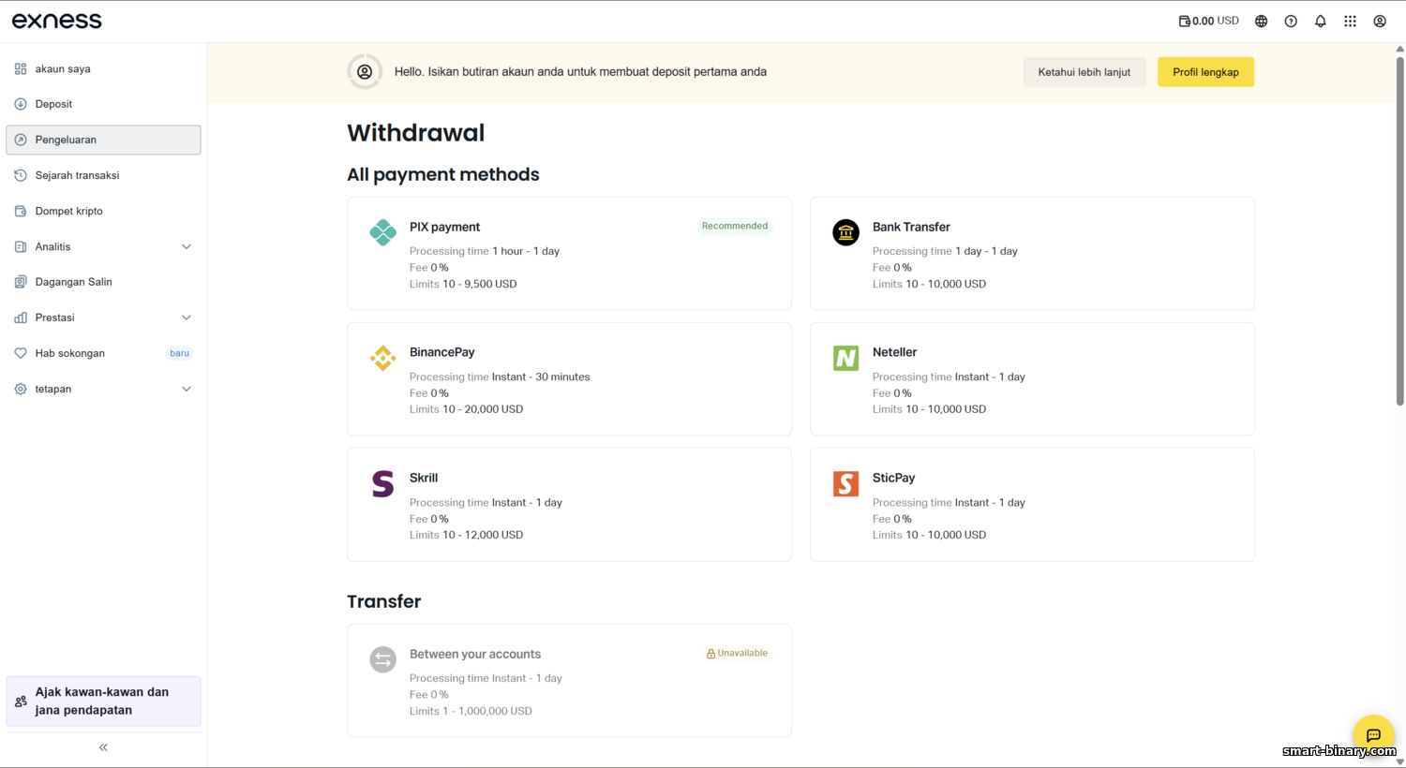The height and width of the screenshot is (768, 1406).
Task: Click the baru badge beside Hab sokongan
Action: click(x=179, y=353)
